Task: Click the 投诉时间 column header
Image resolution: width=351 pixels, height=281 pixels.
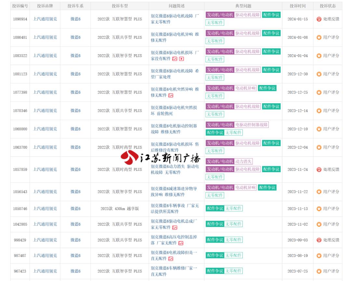Action: coord(297,6)
